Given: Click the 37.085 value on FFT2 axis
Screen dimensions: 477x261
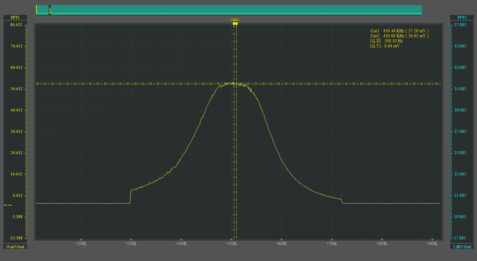Looking at the screenshot, I should click(x=460, y=25).
